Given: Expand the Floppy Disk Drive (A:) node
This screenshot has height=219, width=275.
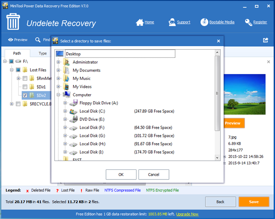Looking at the screenshot, I should point(65,103).
